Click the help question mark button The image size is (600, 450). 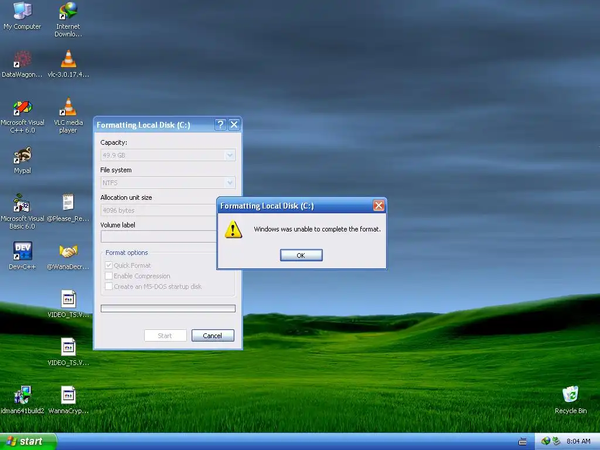point(220,125)
